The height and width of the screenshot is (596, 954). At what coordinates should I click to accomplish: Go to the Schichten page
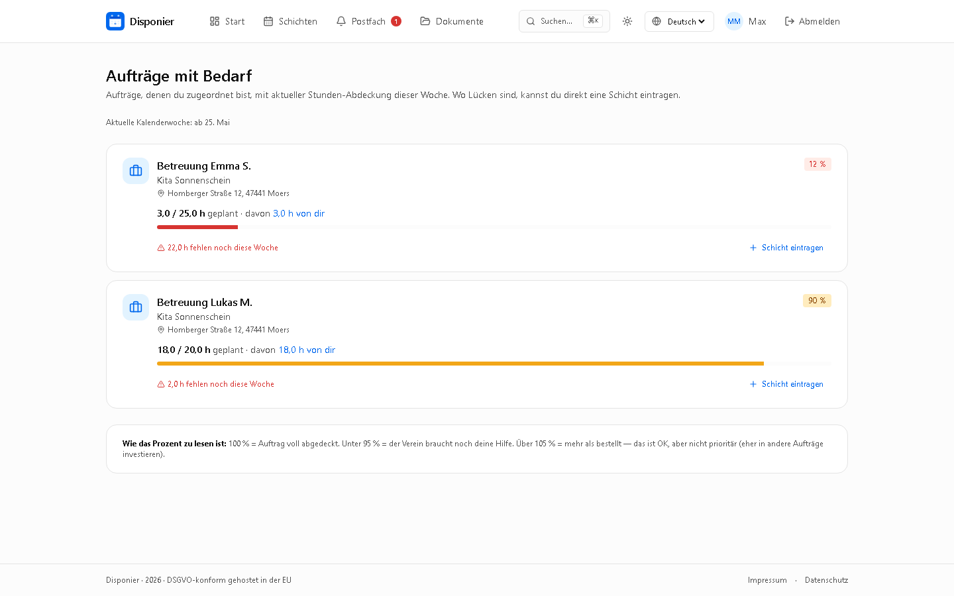[290, 21]
